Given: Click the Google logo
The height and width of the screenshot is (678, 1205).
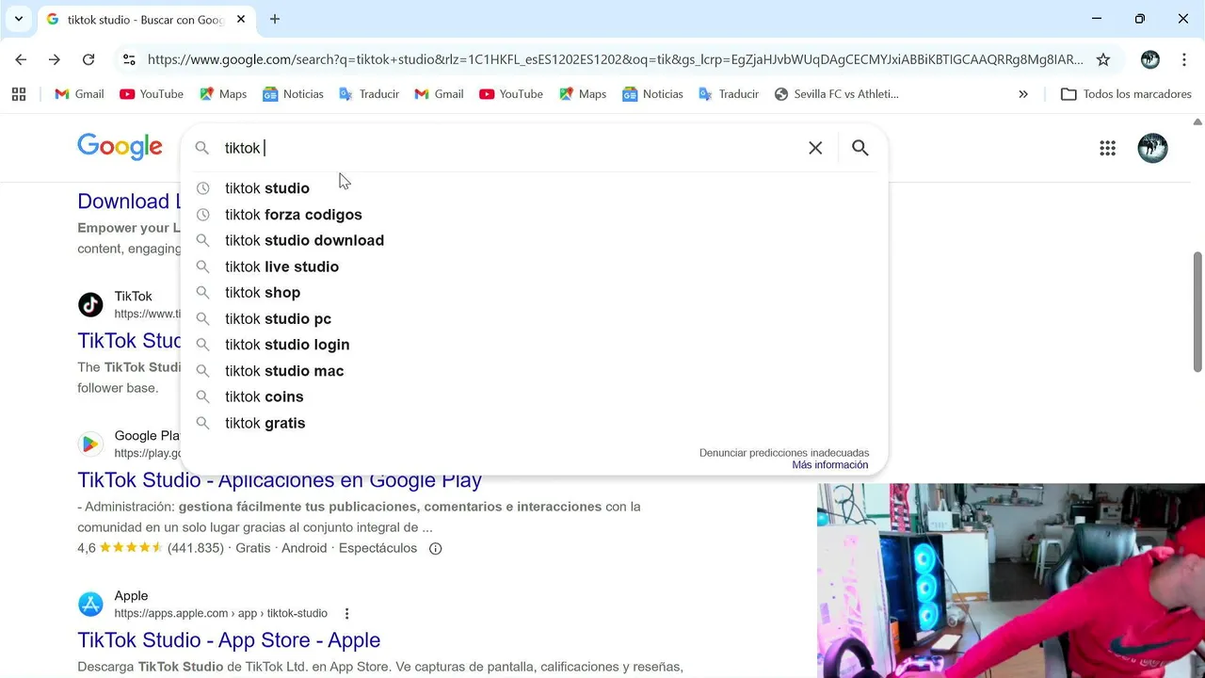Looking at the screenshot, I should coord(120,147).
